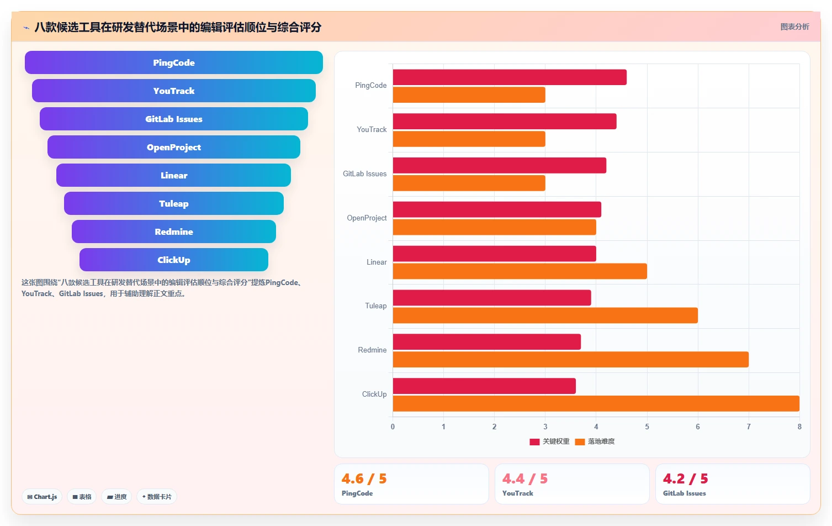Image resolution: width=832 pixels, height=526 pixels.
Task: Click the OpenProject chart axis label
Action: 367,218
